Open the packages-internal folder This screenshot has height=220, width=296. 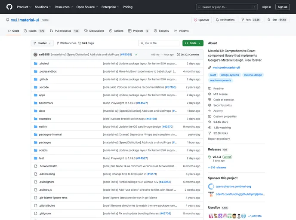[50, 134]
